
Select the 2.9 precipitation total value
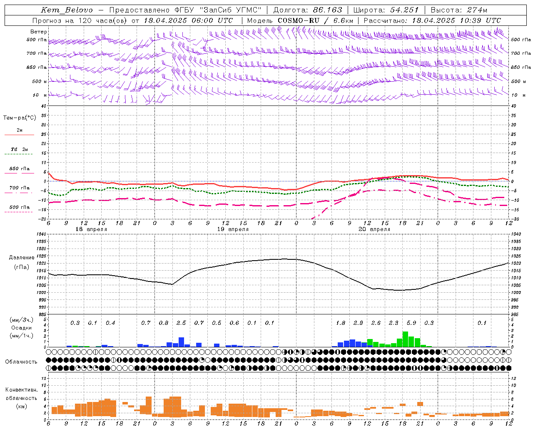pos(358,323)
